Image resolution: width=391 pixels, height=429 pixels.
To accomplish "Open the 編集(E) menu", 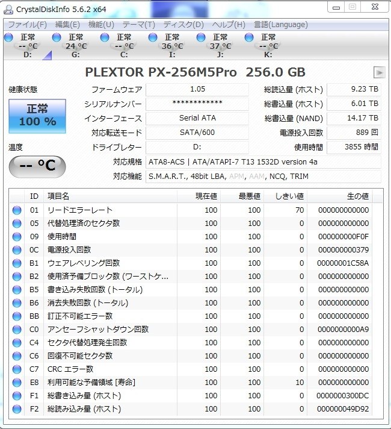I will (x=67, y=25).
